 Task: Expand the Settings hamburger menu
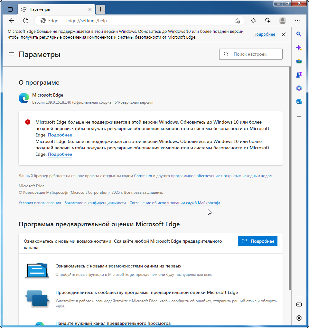pos(12,54)
